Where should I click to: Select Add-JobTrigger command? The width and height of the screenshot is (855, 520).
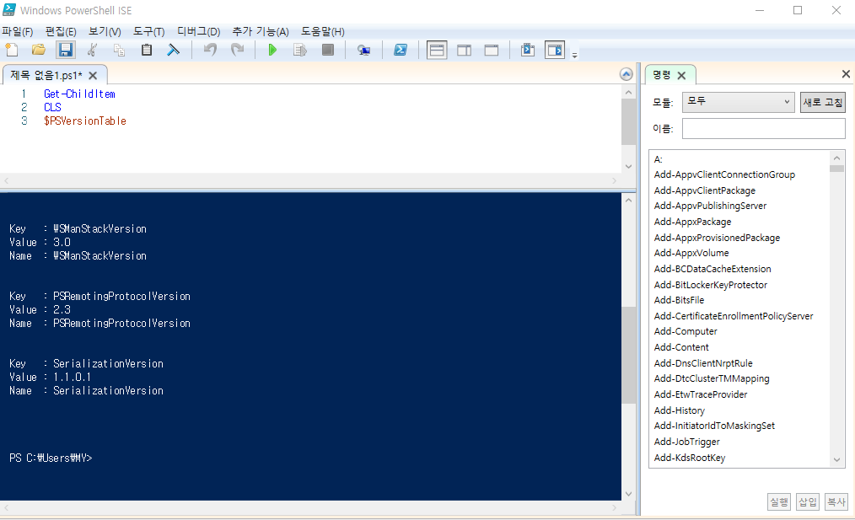click(x=686, y=442)
